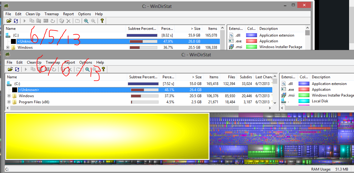Select (C:) root row in back window

click(112, 35)
